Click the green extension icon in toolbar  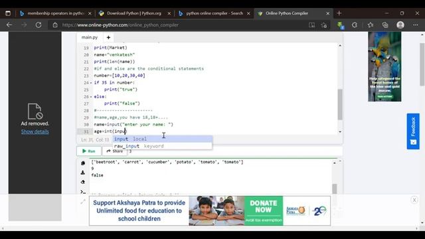click(341, 25)
